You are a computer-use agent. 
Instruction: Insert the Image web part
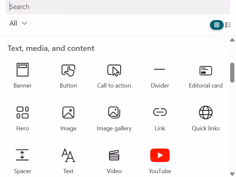click(x=68, y=119)
